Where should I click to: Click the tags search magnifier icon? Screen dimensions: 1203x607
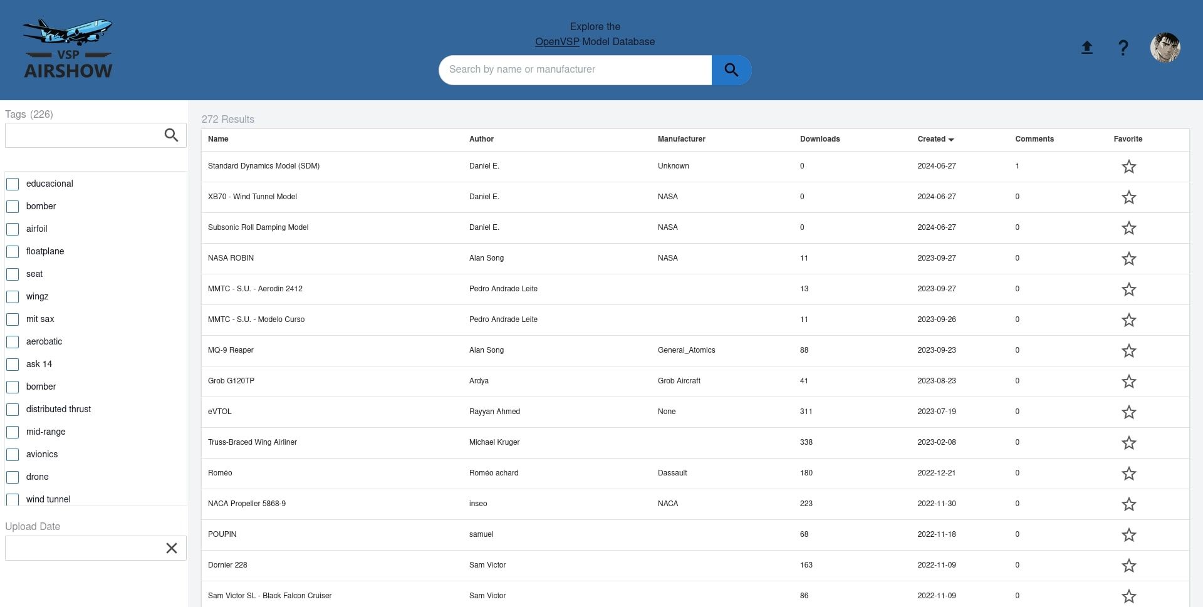pyautogui.click(x=171, y=135)
